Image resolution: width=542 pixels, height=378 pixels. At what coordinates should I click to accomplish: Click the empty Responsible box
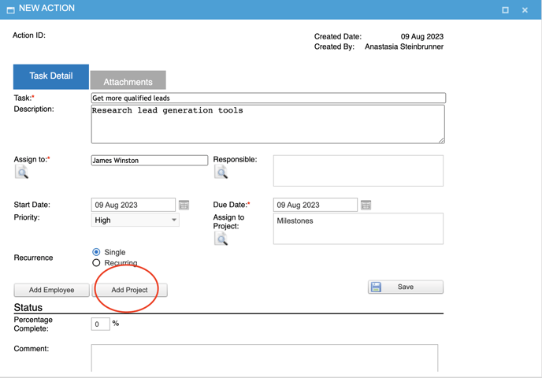pos(358,171)
